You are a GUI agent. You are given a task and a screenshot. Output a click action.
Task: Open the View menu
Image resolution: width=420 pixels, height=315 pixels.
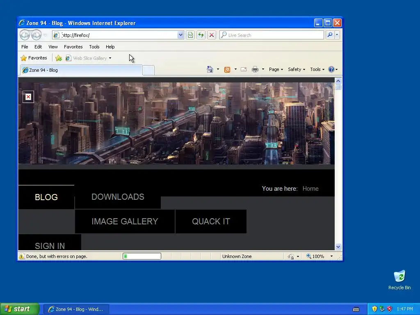point(53,47)
